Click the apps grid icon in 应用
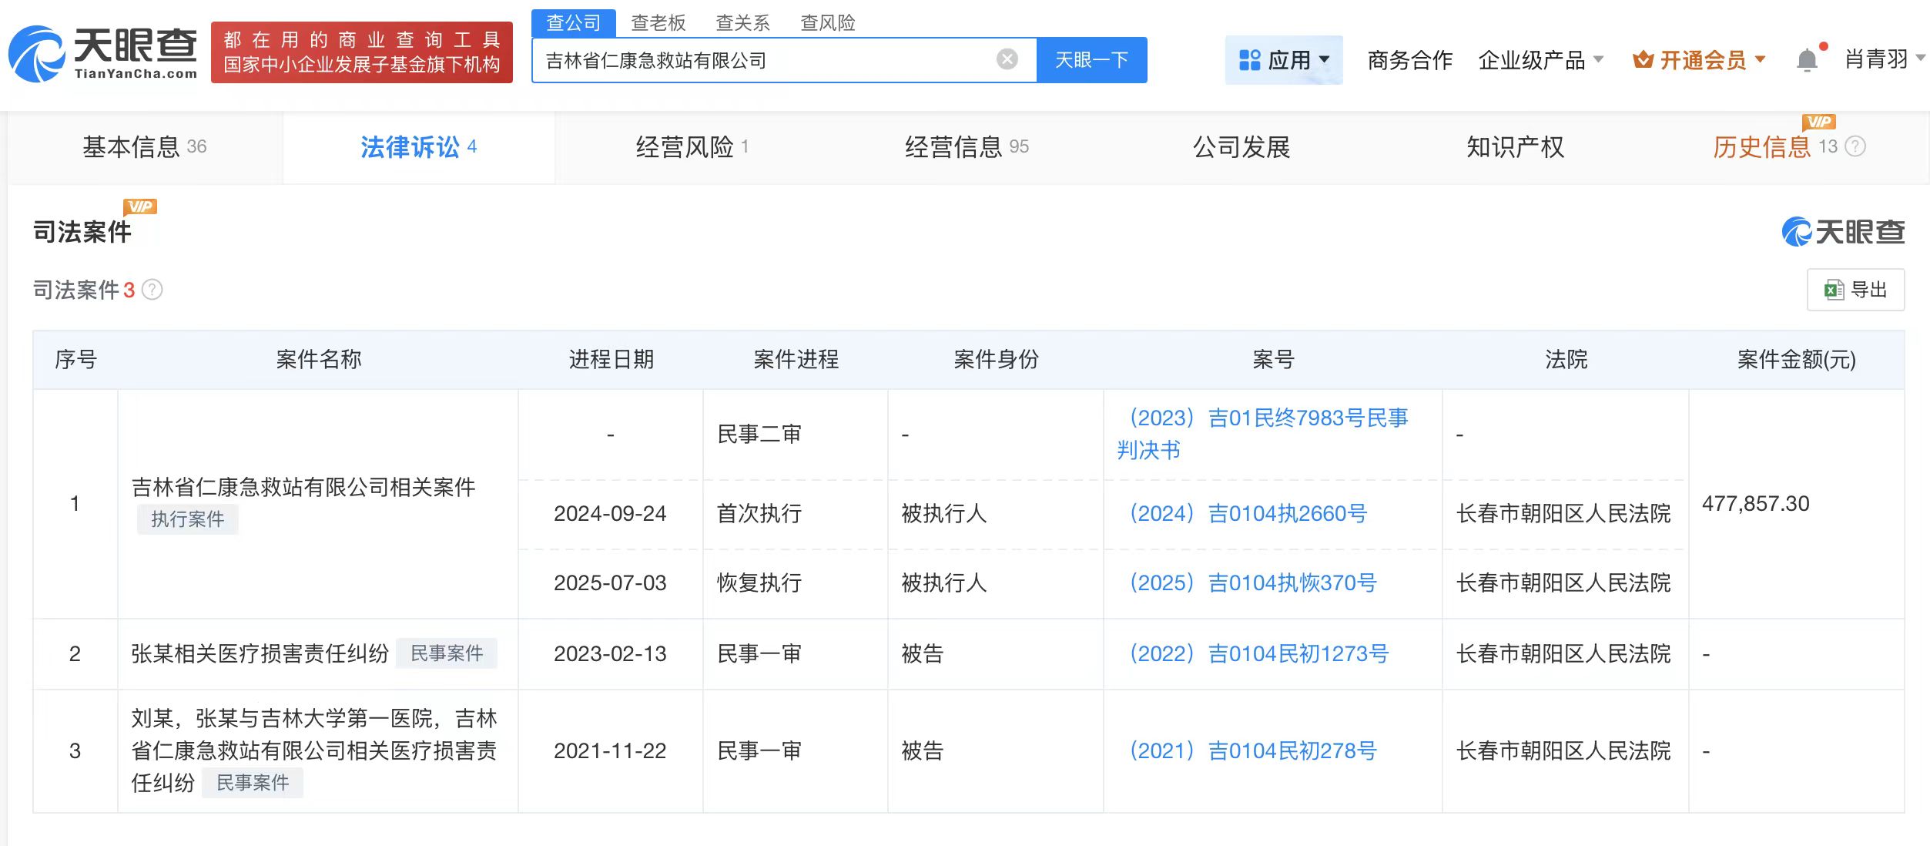 [1249, 60]
